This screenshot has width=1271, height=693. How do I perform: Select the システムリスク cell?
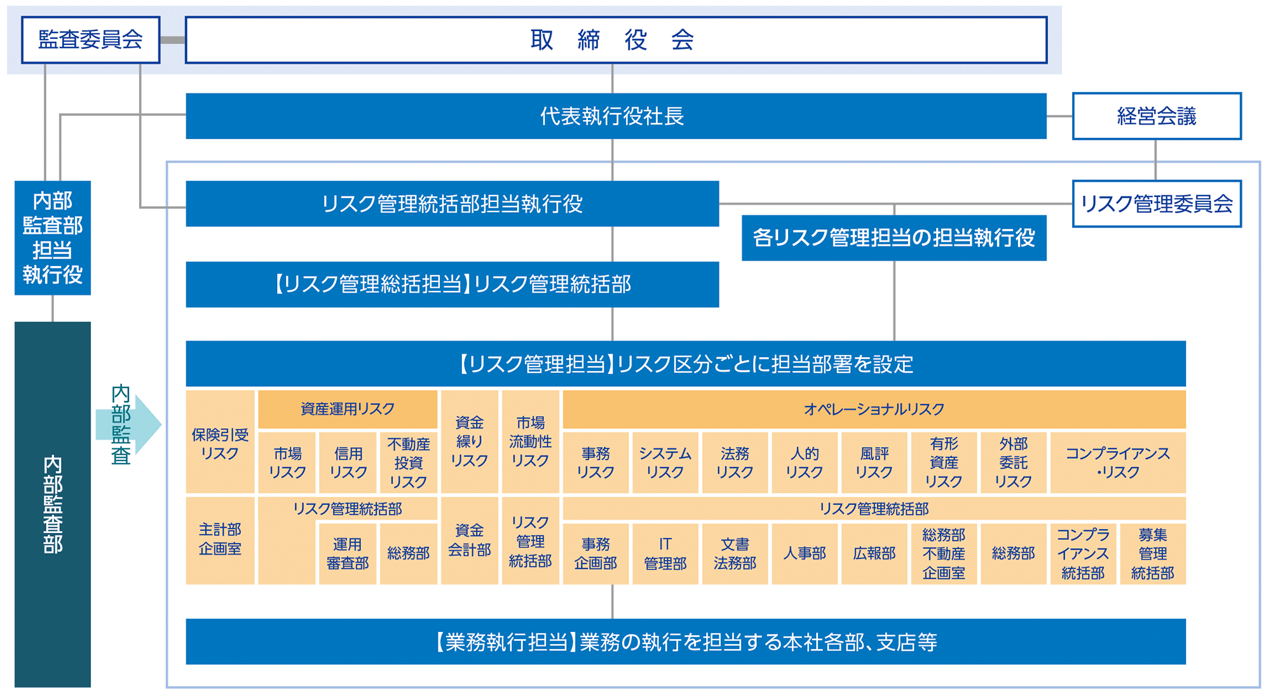click(x=665, y=462)
